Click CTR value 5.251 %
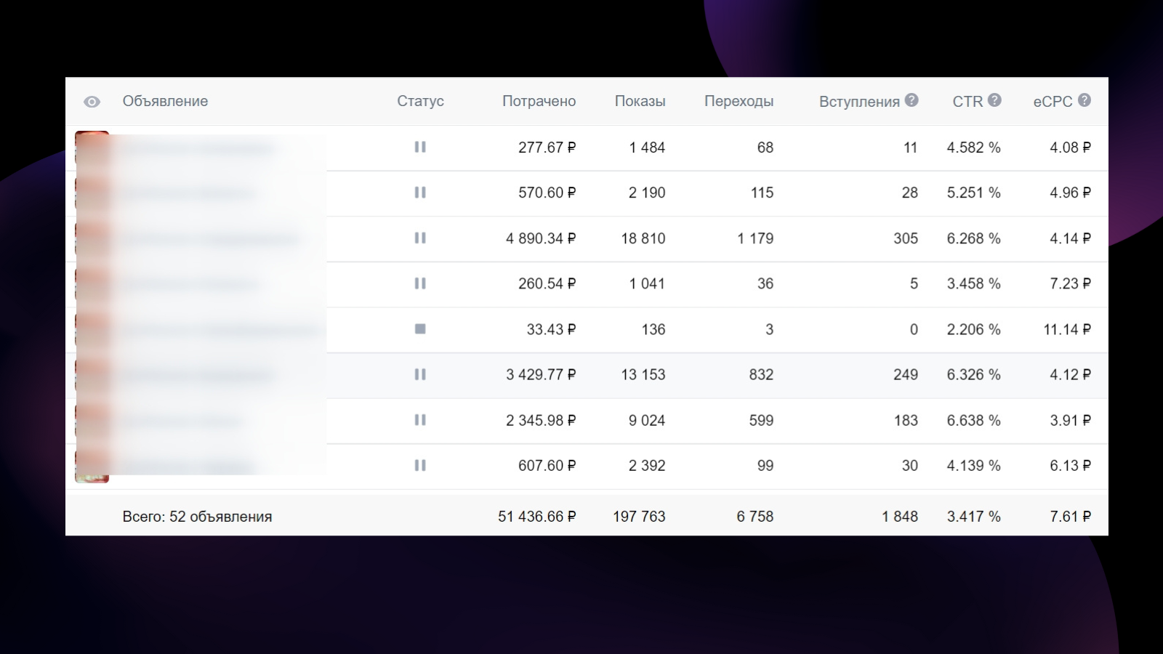The height and width of the screenshot is (654, 1163). click(973, 193)
